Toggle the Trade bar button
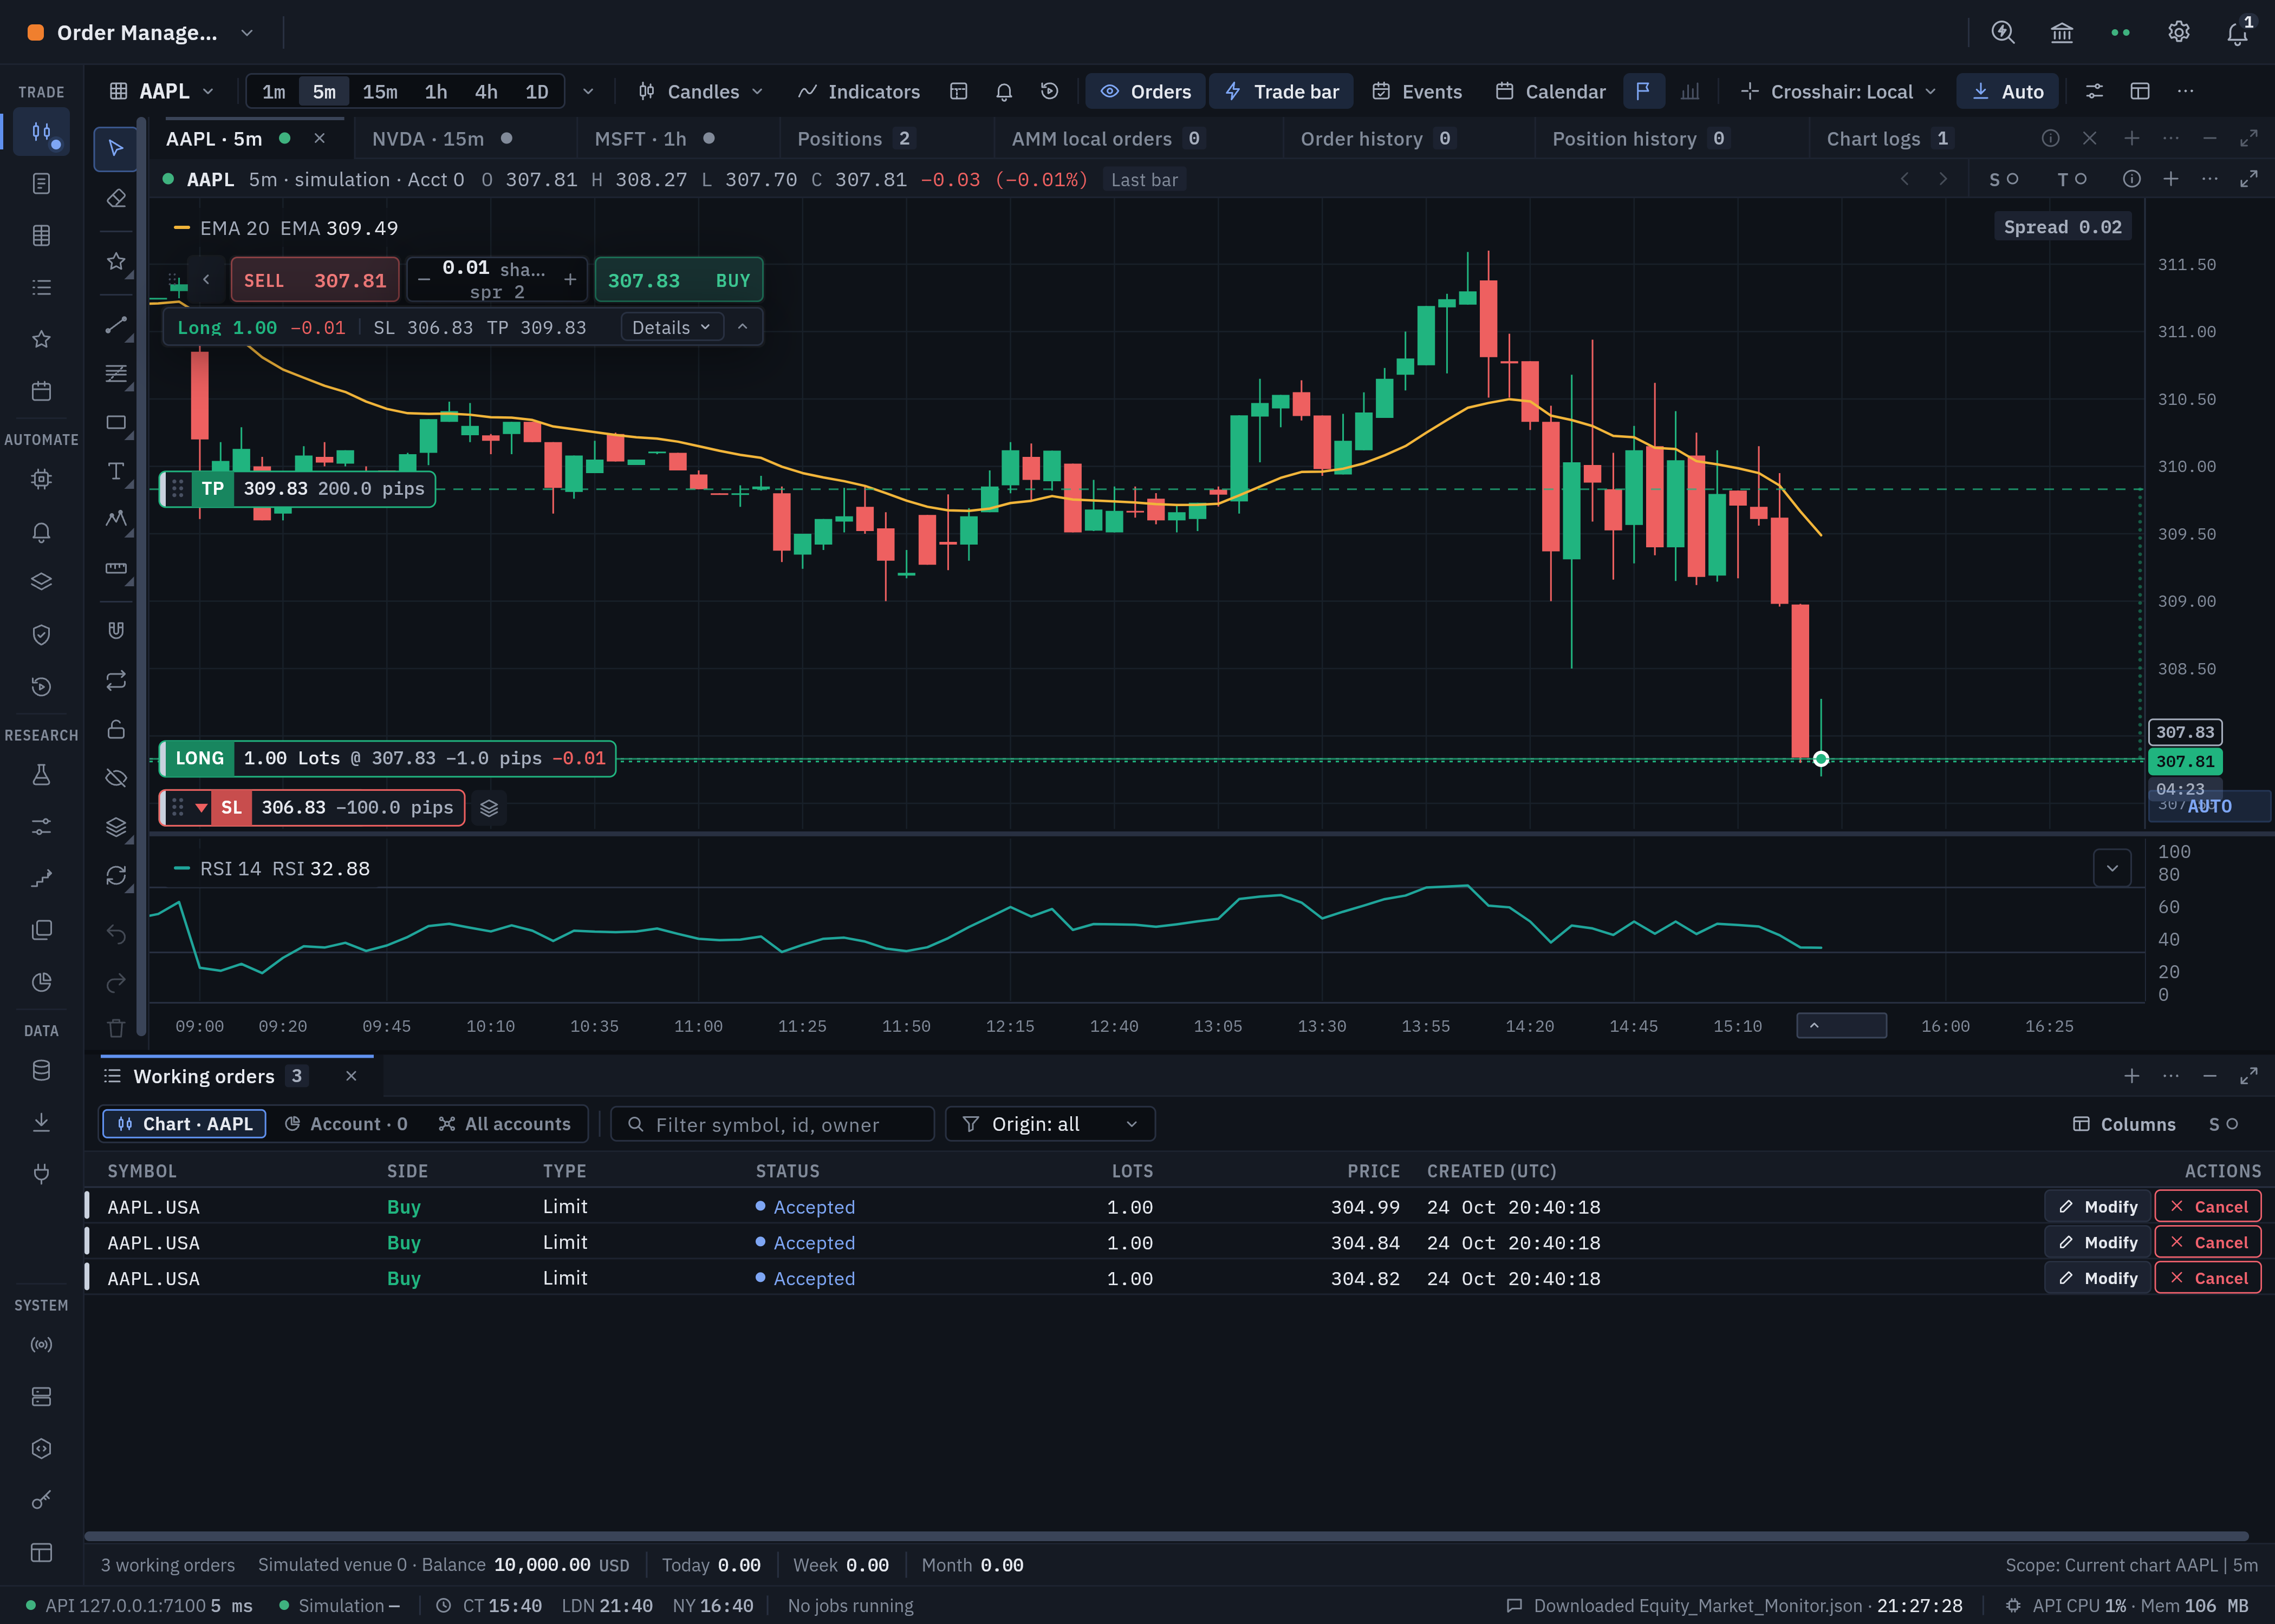The image size is (2275, 1624). pyautogui.click(x=1282, y=91)
